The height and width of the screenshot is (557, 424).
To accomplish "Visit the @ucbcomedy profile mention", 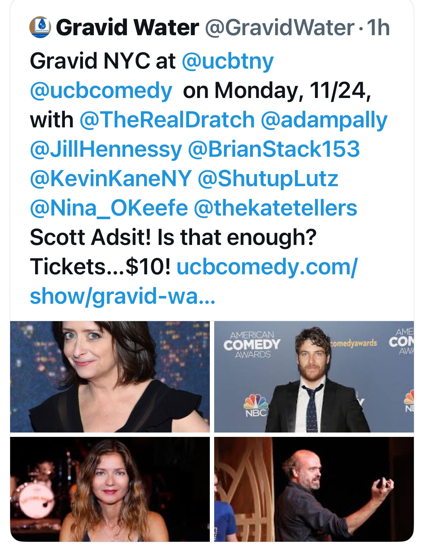I will point(101,90).
